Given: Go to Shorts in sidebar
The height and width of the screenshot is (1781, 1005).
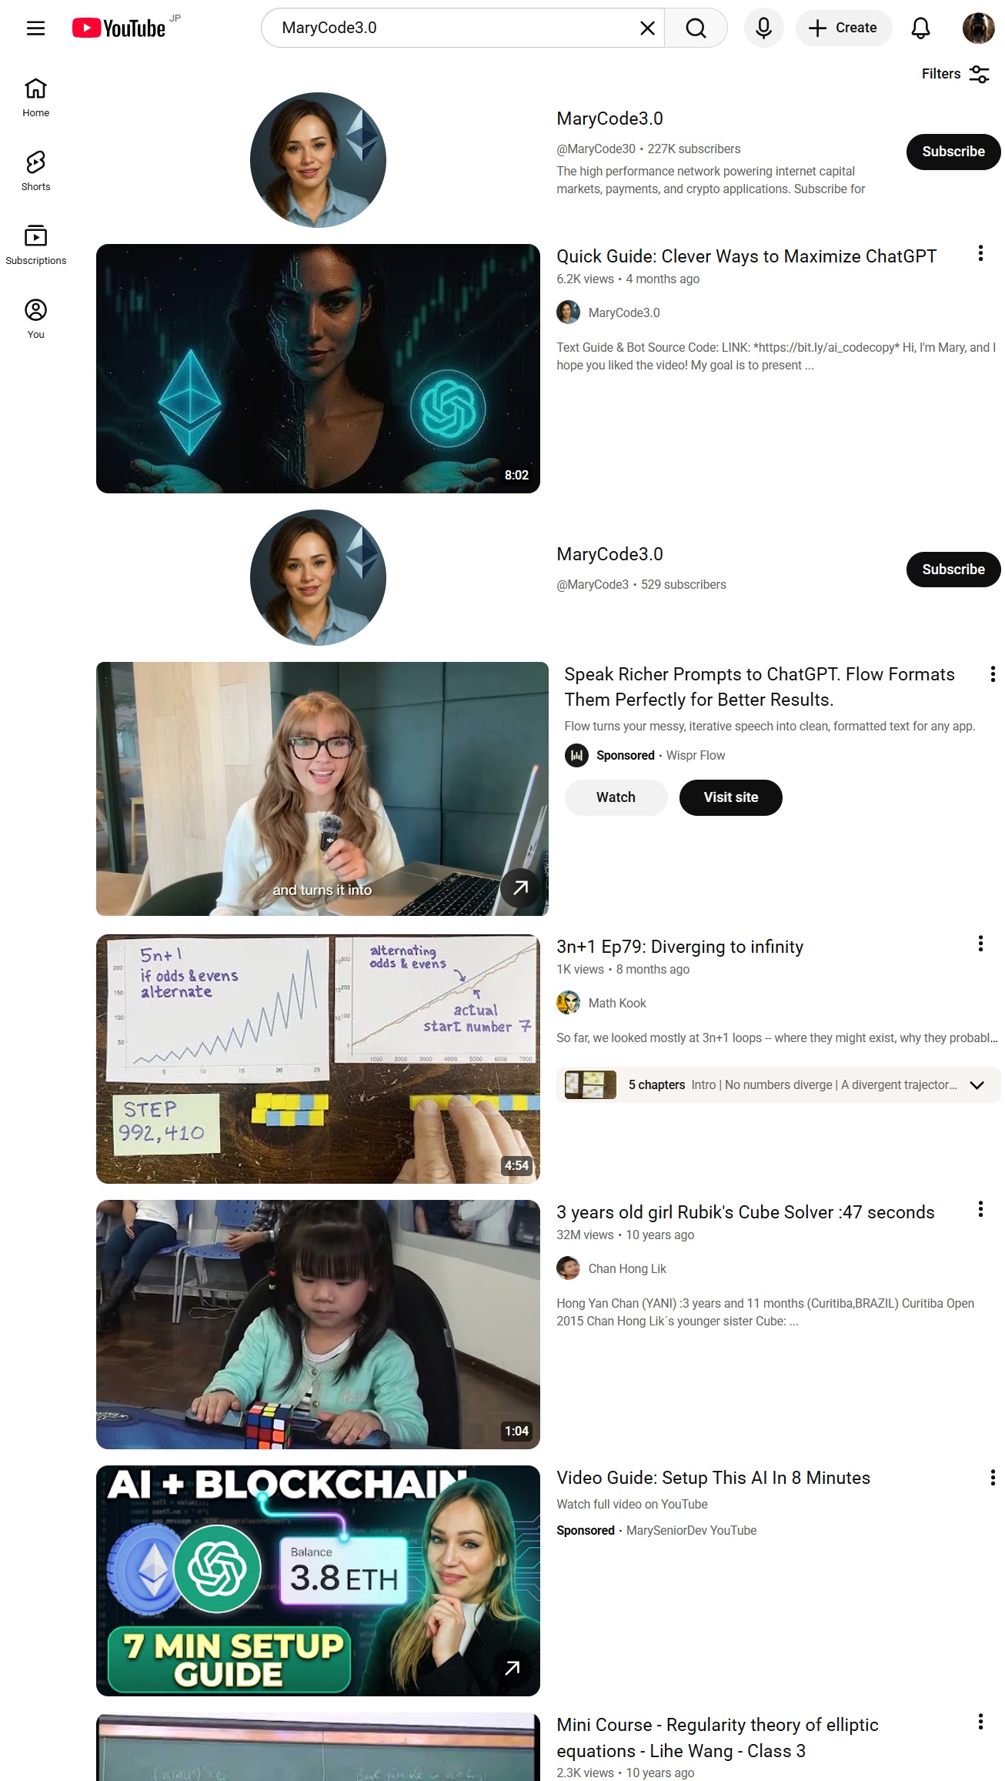Looking at the screenshot, I should click(36, 171).
